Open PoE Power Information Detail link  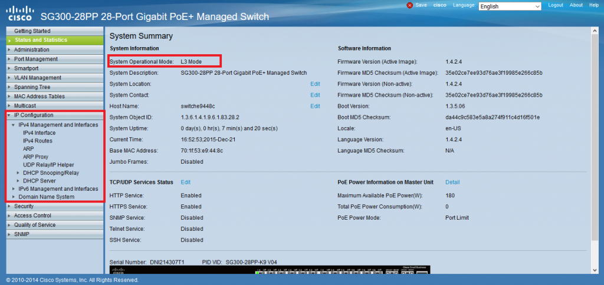(452, 183)
